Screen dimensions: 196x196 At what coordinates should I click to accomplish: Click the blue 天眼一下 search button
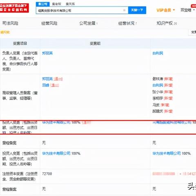pos(137,10)
